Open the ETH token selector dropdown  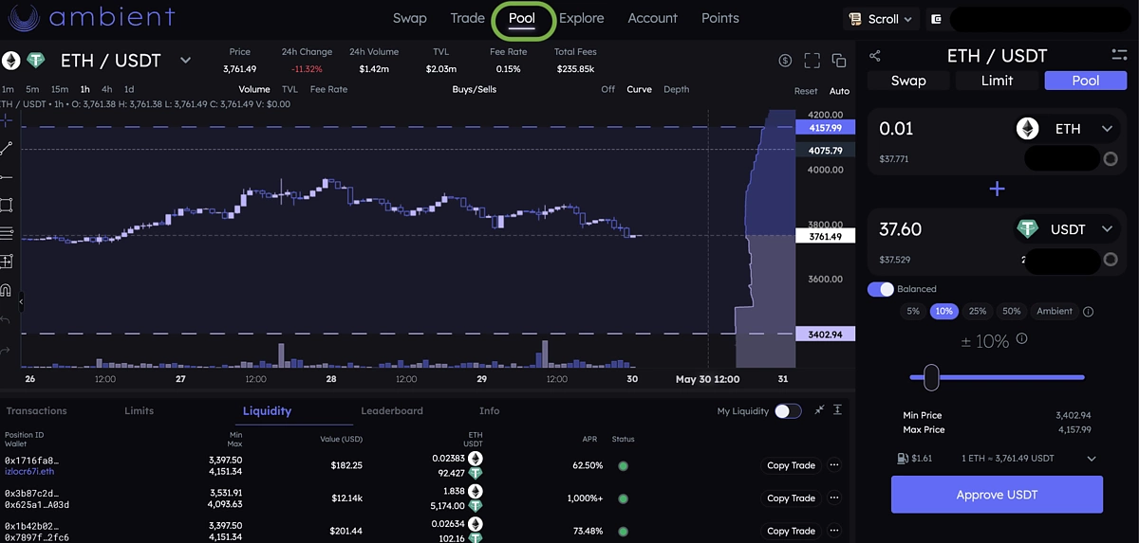pyautogui.click(x=1067, y=129)
